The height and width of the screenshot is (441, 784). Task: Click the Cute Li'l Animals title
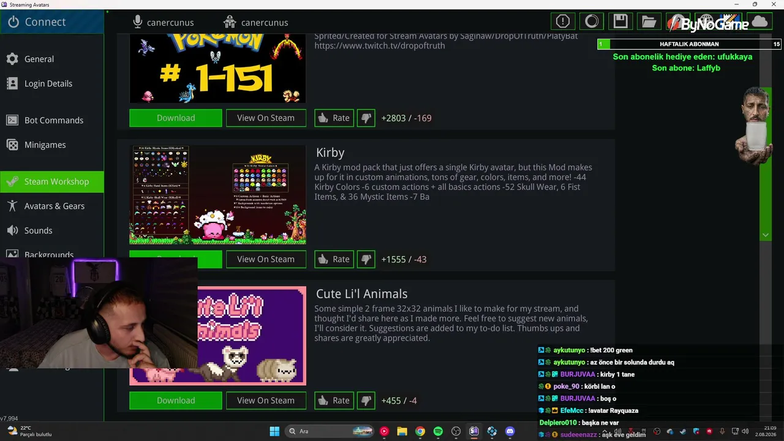point(361,294)
